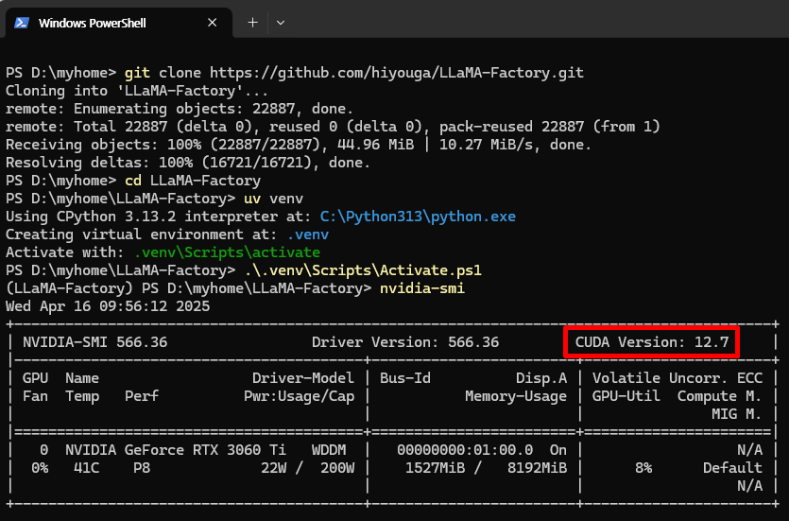
Task: Click the 0% fan speed value
Action: [x=40, y=468]
